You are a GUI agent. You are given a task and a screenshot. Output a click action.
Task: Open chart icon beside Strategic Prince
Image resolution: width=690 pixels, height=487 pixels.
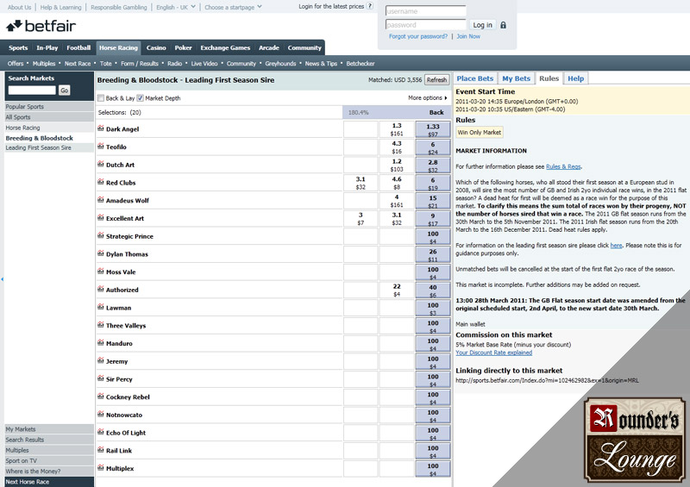click(x=100, y=235)
